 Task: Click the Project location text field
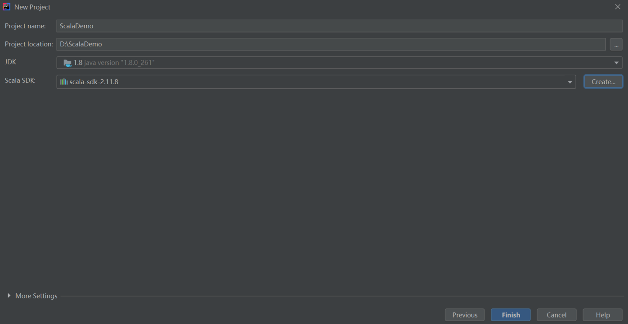coord(331,44)
